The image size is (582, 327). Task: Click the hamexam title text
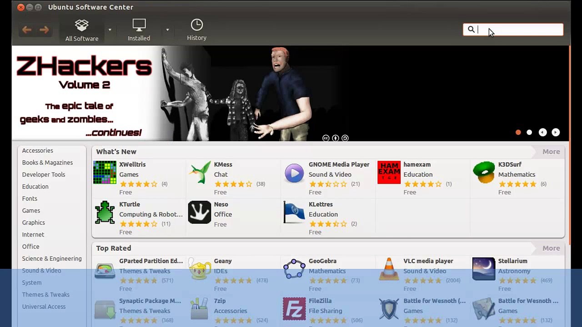[417, 165]
